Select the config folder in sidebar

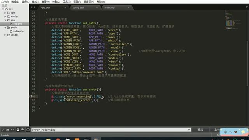click(x=14, y=16)
